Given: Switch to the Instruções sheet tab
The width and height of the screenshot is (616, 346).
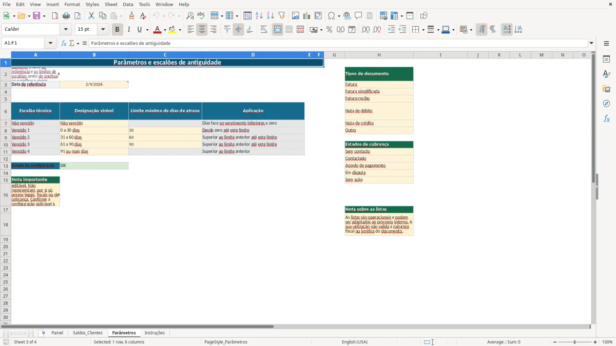Looking at the screenshot, I should pos(155,333).
